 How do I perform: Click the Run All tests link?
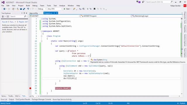5,22
